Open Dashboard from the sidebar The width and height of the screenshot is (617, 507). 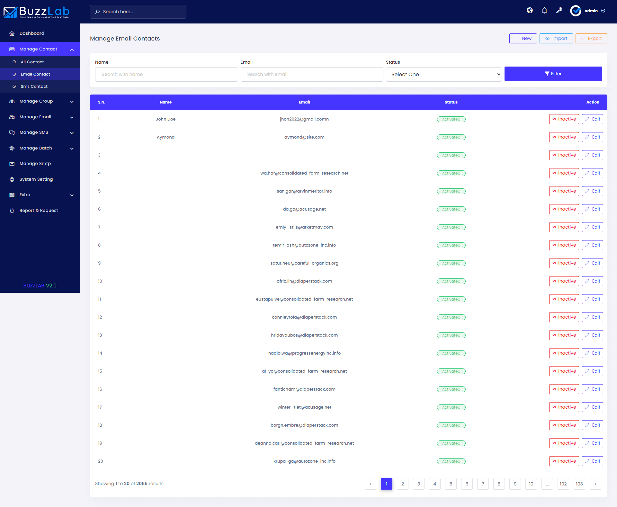[x=32, y=33]
